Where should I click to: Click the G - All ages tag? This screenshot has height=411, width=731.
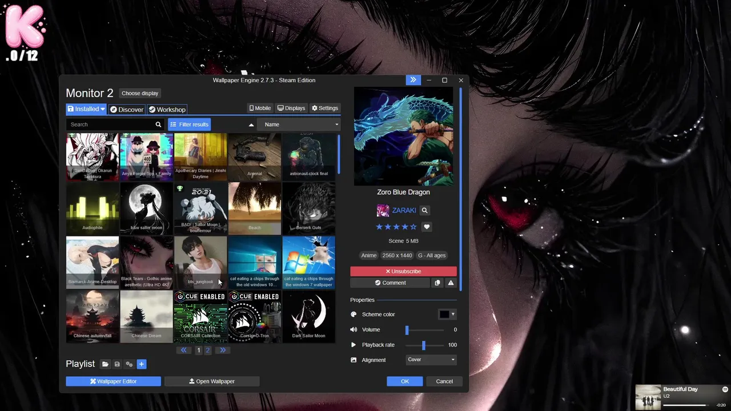(432, 255)
